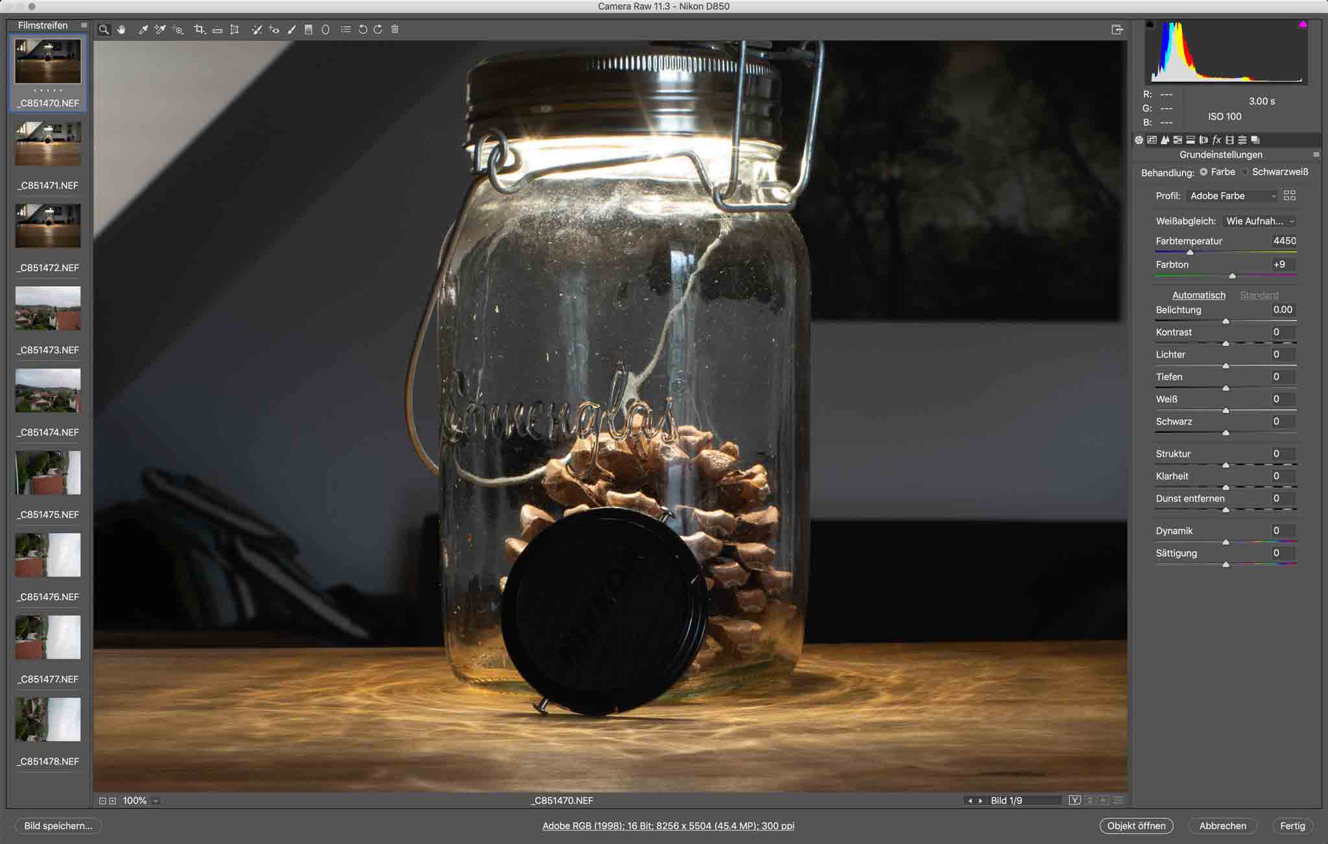Toggle full screen mode icon
The height and width of the screenshot is (844, 1328).
1117,29
